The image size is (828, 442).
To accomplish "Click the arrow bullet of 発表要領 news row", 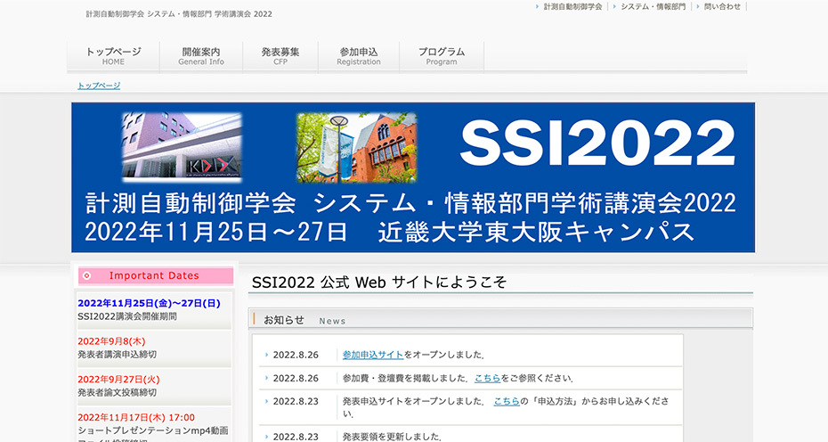I will 267,437.
